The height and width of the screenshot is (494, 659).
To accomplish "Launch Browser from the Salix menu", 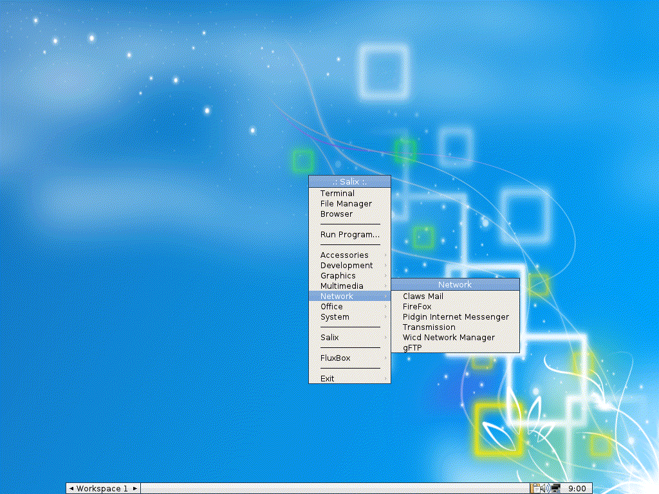I will 349,214.
